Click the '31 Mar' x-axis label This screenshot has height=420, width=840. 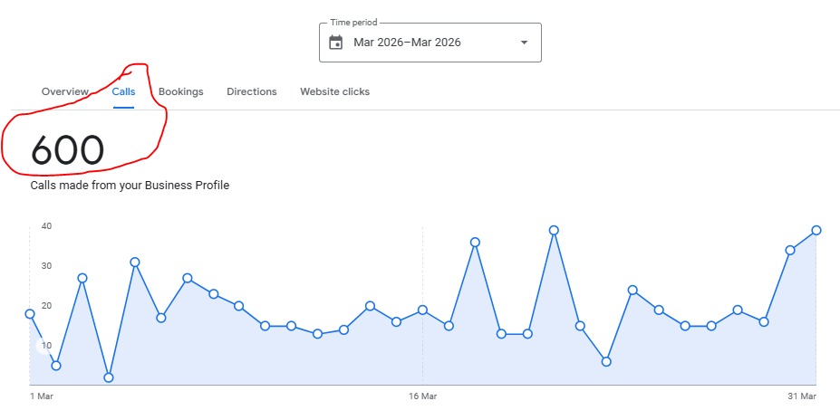point(802,396)
